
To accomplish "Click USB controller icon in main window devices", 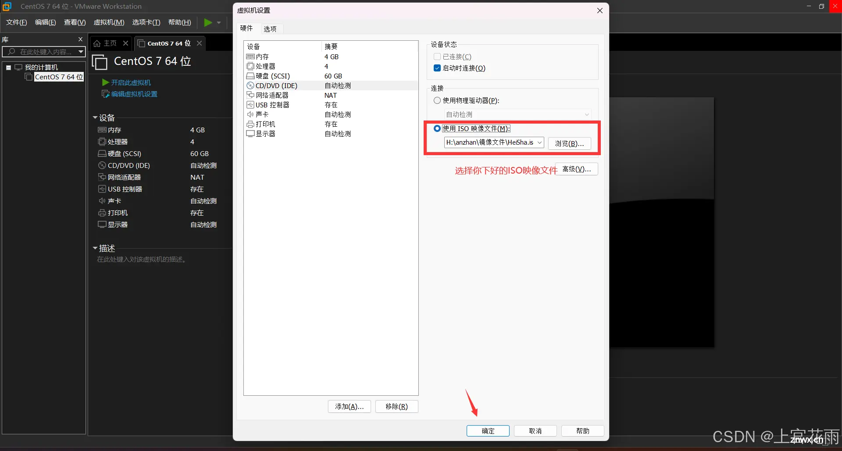I will click(x=102, y=189).
